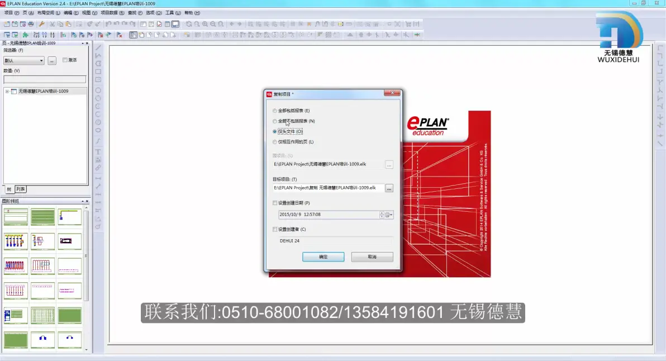Screen dimensions: 666x361
Task: Select 无锡德慧EPLAN培训-1009 project in tree
Action: click(x=43, y=91)
